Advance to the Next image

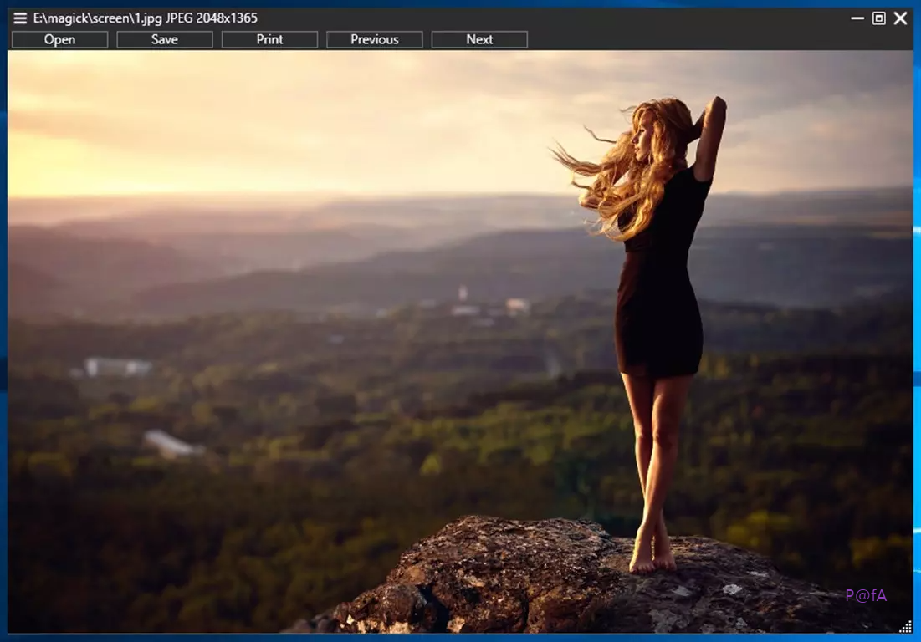(x=479, y=38)
